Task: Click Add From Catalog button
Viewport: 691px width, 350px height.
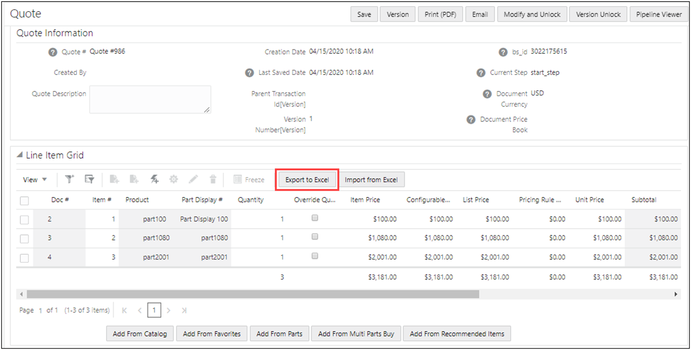Action: (140, 334)
